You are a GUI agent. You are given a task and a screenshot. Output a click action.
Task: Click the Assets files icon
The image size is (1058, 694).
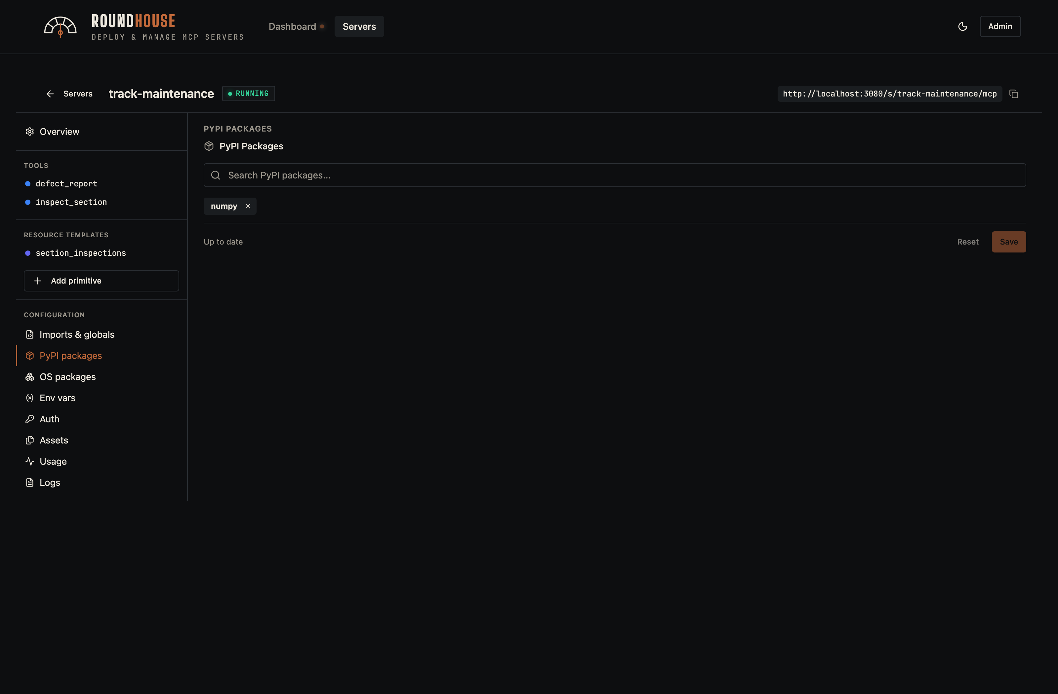[x=30, y=440]
